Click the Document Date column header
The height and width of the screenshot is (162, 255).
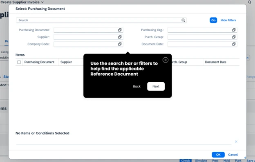(215, 62)
